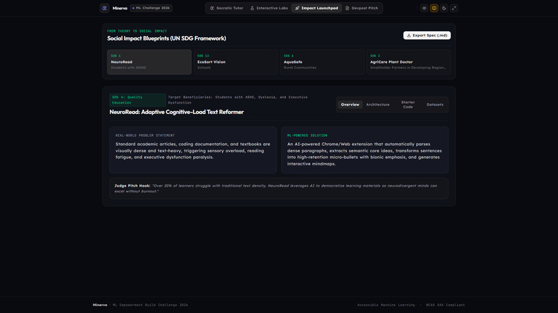
Task: Open the Devpost Pitch tab
Action: click(x=362, y=8)
